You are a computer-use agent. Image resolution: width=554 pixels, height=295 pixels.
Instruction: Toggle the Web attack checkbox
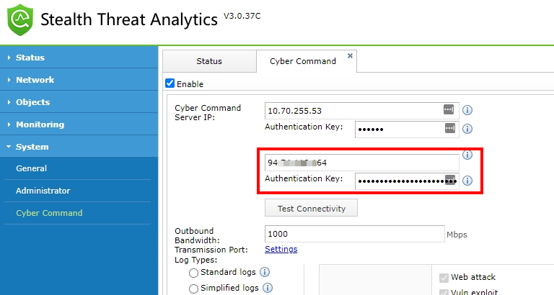coord(444,278)
